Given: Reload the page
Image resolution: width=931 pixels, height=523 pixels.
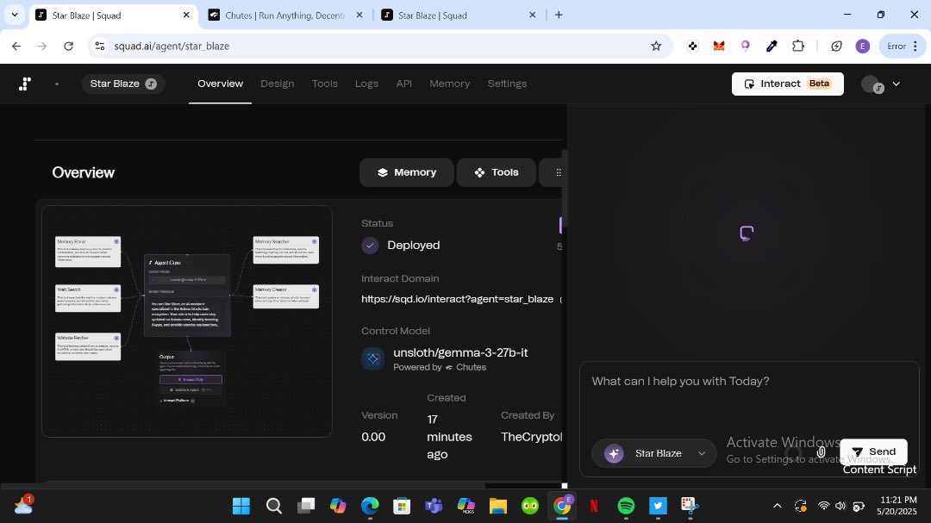Looking at the screenshot, I should click(68, 46).
